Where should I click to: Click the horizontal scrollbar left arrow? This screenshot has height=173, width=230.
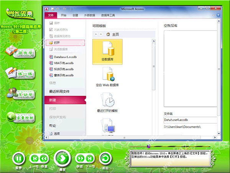click(x=46, y=138)
